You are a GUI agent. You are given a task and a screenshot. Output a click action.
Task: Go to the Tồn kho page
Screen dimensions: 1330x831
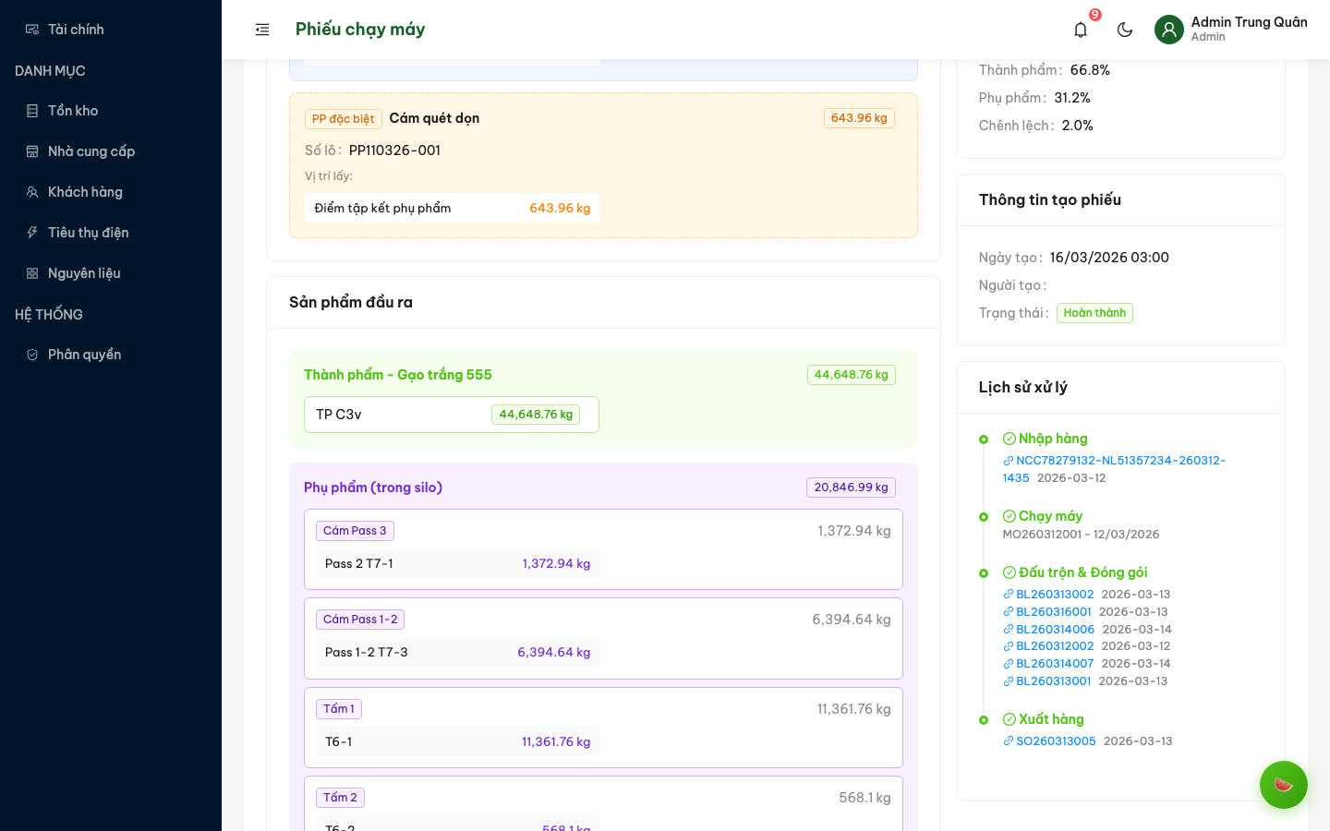pos(73,111)
